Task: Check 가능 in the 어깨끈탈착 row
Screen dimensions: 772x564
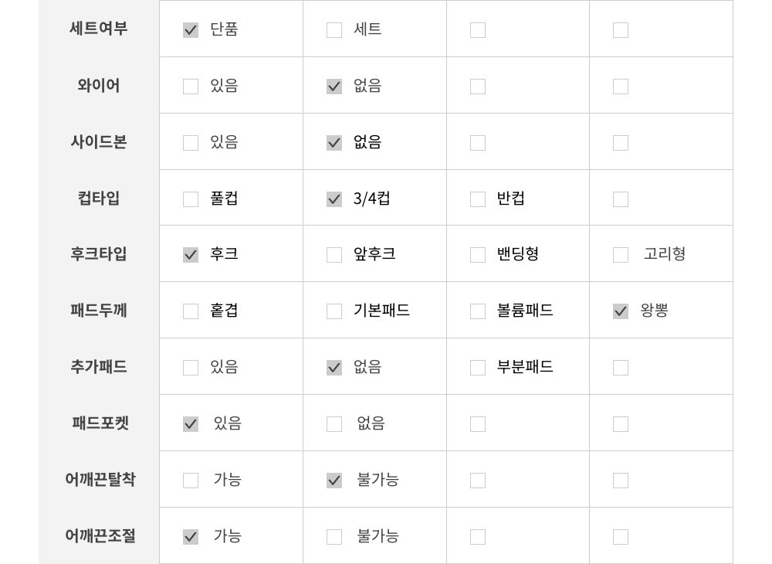Action: (x=191, y=481)
